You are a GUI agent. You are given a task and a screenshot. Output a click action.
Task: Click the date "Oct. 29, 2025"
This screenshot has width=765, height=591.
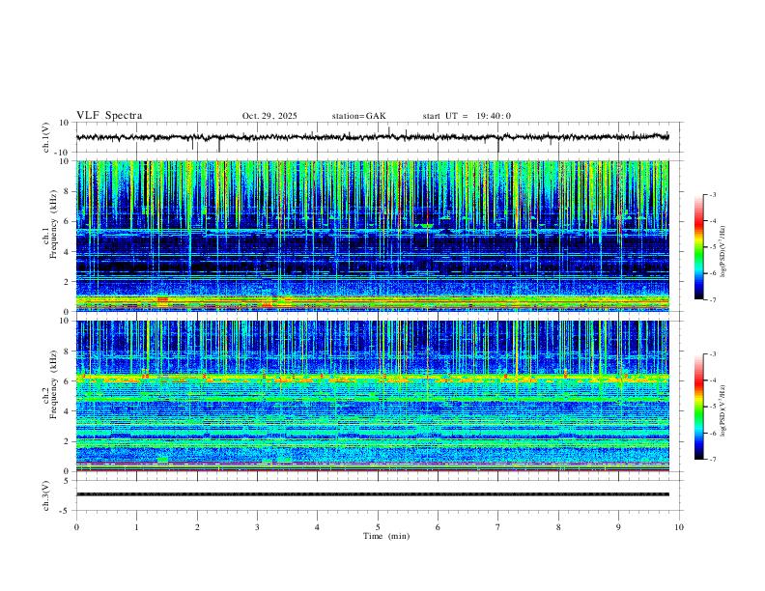(269, 116)
